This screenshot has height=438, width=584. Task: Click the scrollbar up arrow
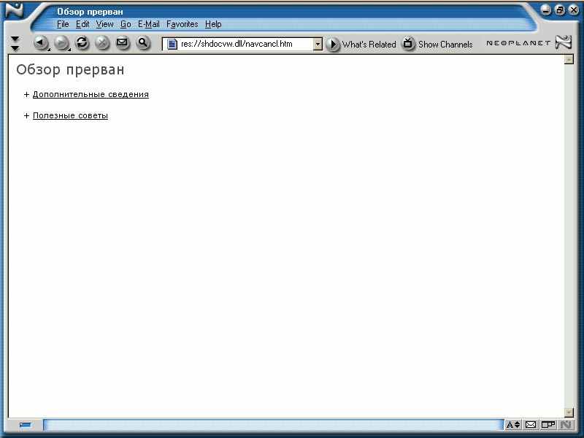(x=569, y=60)
